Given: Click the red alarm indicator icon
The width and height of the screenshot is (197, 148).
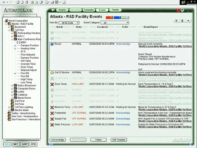Looking at the screenshot, I should [178, 10].
